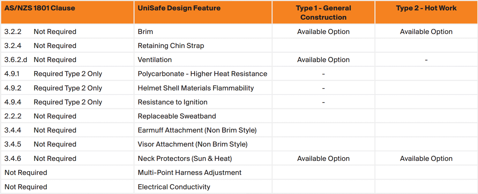478x194 pixels.
Task: Click the Retaining Chin Strap cell
Action: 203,46
